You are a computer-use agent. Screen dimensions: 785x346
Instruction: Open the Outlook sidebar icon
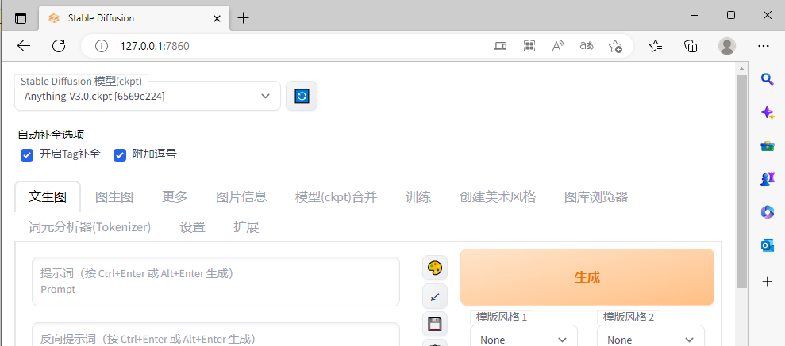(x=767, y=246)
